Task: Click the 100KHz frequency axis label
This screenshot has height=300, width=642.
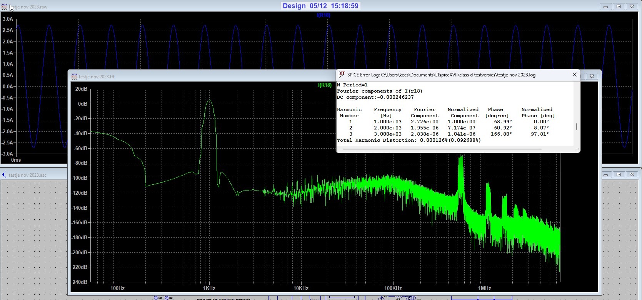Action: [393, 288]
